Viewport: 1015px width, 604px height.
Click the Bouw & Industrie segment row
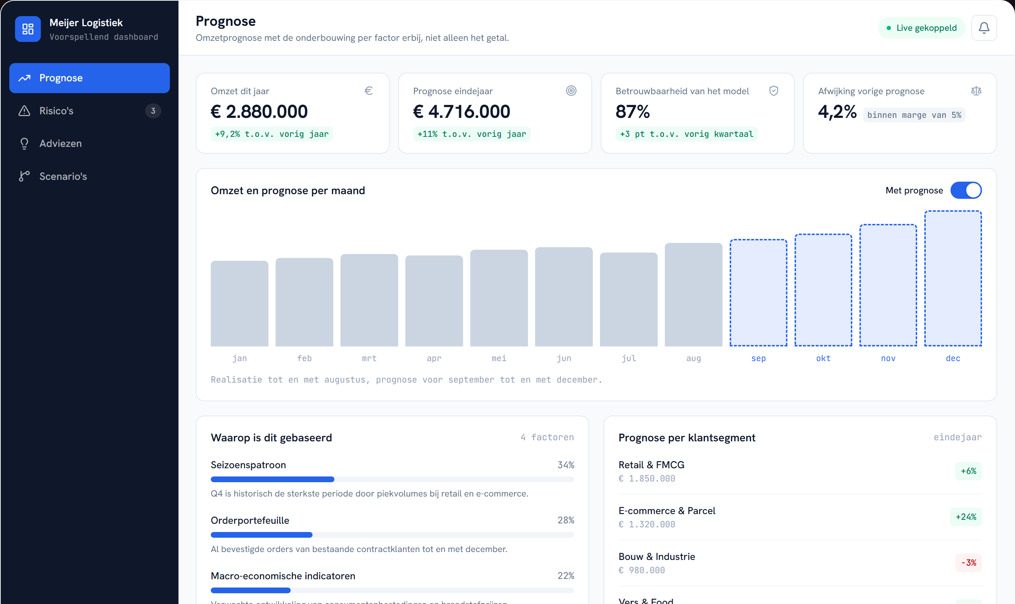pyautogui.click(x=800, y=563)
